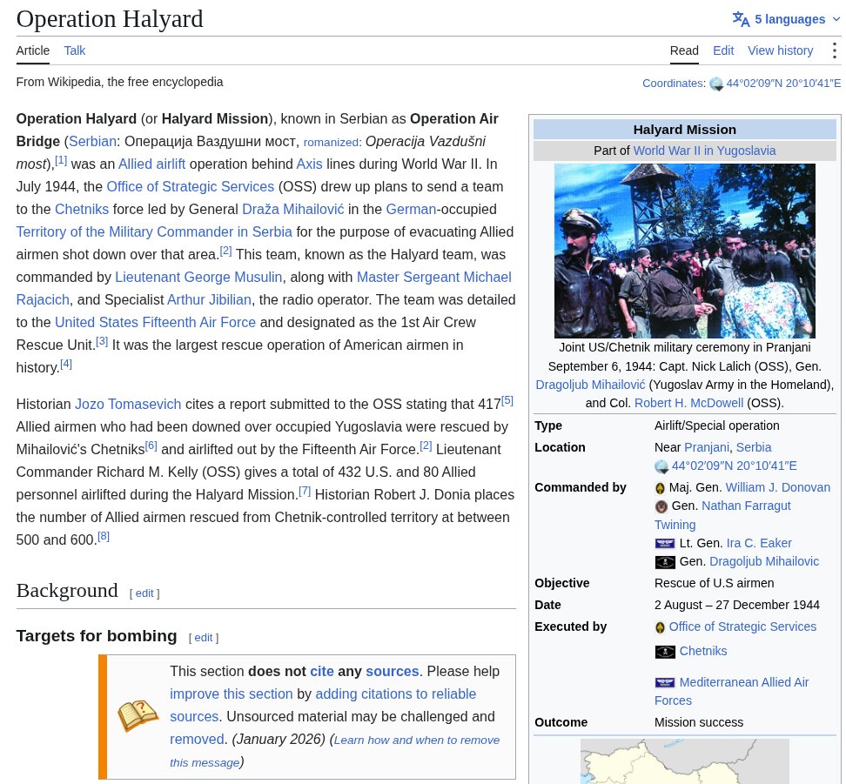Open World War II in Yugoslavia link
Viewport: 846px width, 784px height.
(704, 151)
